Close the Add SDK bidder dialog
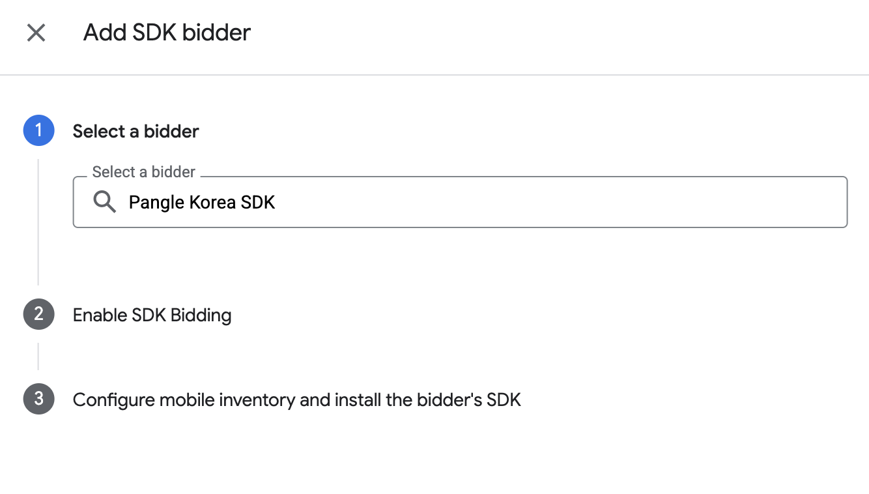Viewport: 869px width, 494px height. (36, 33)
